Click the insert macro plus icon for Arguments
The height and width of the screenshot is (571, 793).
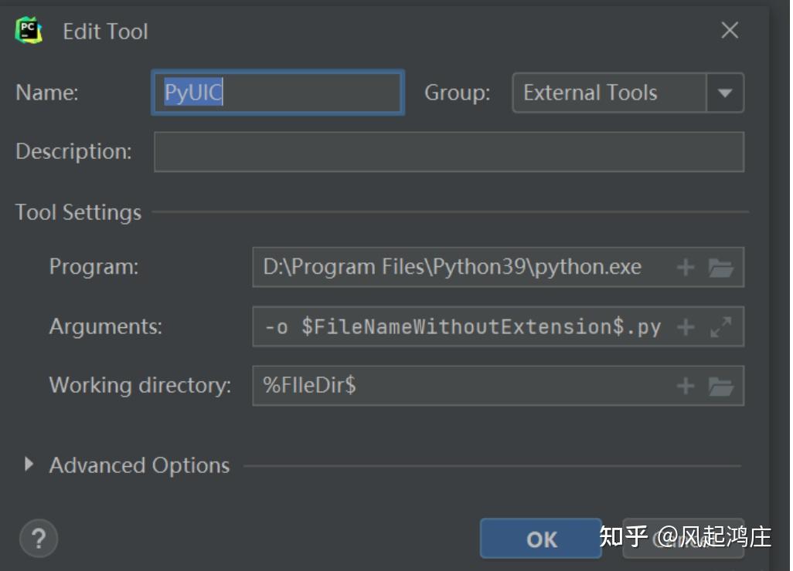pyautogui.click(x=686, y=326)
